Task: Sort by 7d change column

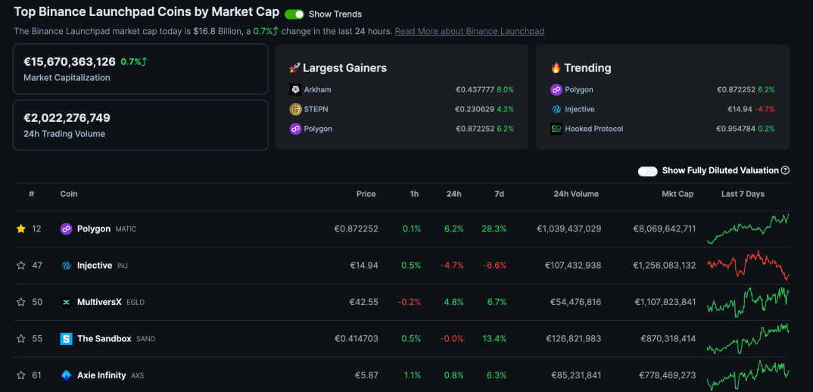Action: (499, 194)
